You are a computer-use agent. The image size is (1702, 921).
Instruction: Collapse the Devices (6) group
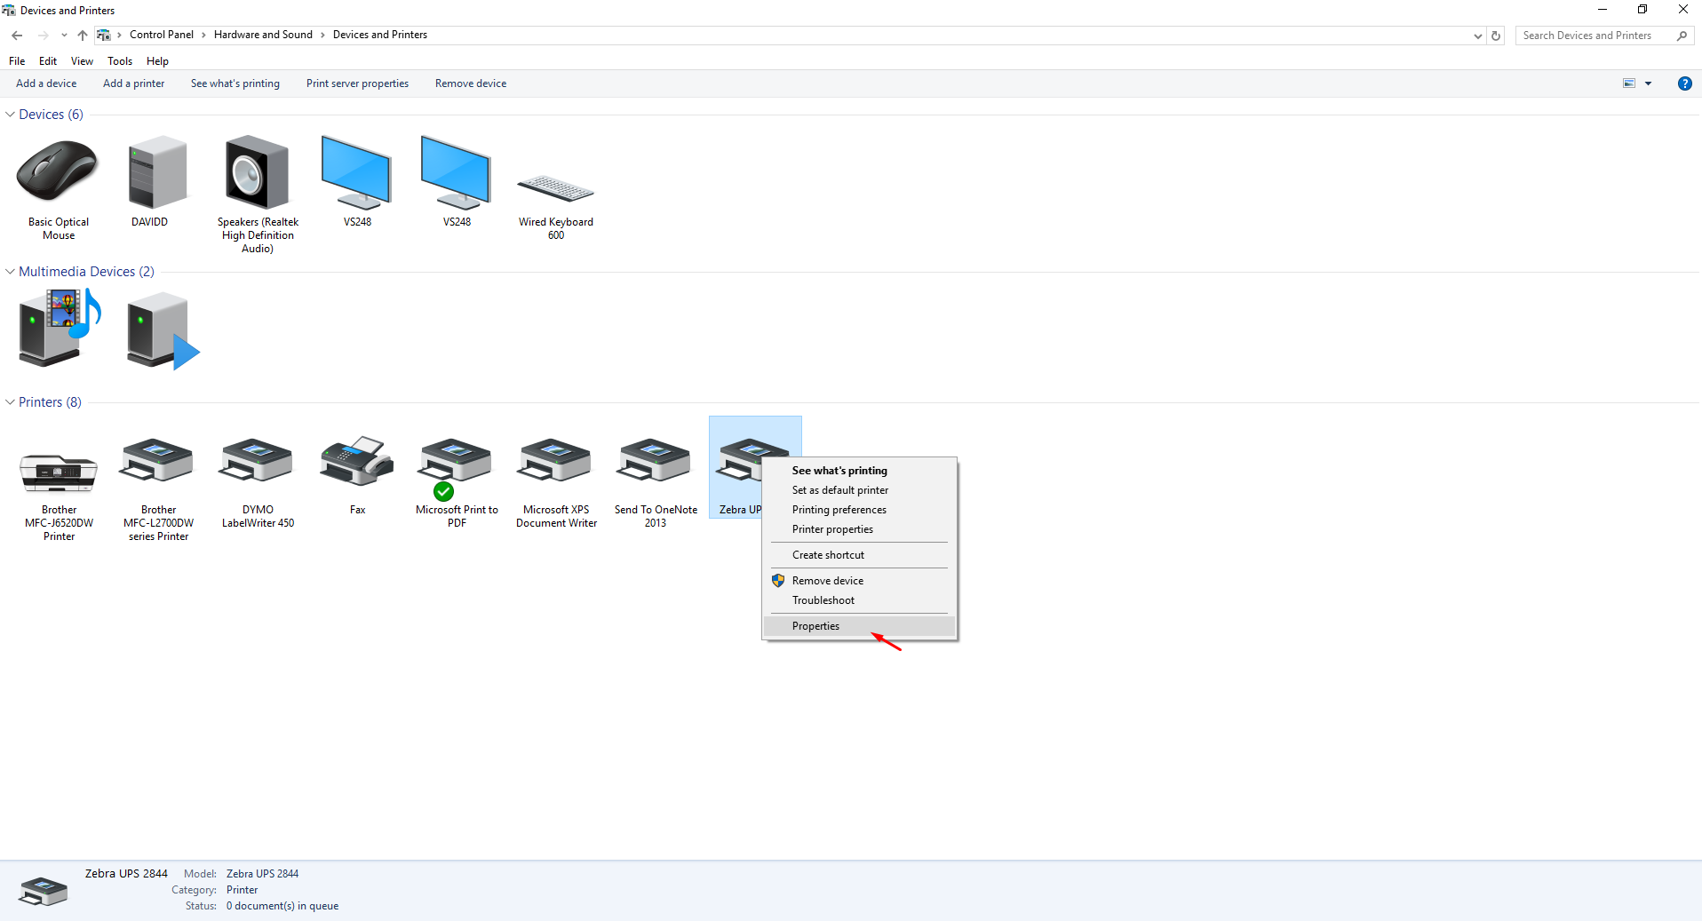11,115
